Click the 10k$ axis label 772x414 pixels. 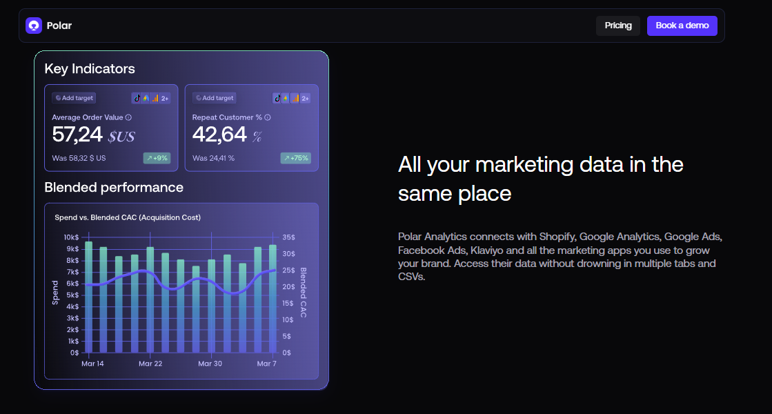click(71, 237)
